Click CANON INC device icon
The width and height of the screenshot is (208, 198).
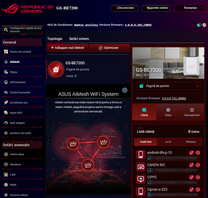pos(141,167)
